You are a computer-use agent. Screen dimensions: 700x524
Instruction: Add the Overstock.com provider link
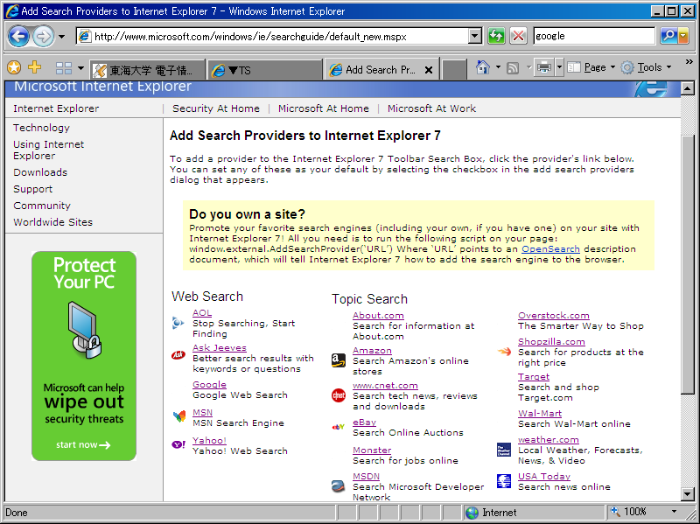(x=554, y=316)
